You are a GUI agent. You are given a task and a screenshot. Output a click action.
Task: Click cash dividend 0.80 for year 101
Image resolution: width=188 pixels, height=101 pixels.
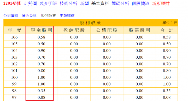(41, 71)
